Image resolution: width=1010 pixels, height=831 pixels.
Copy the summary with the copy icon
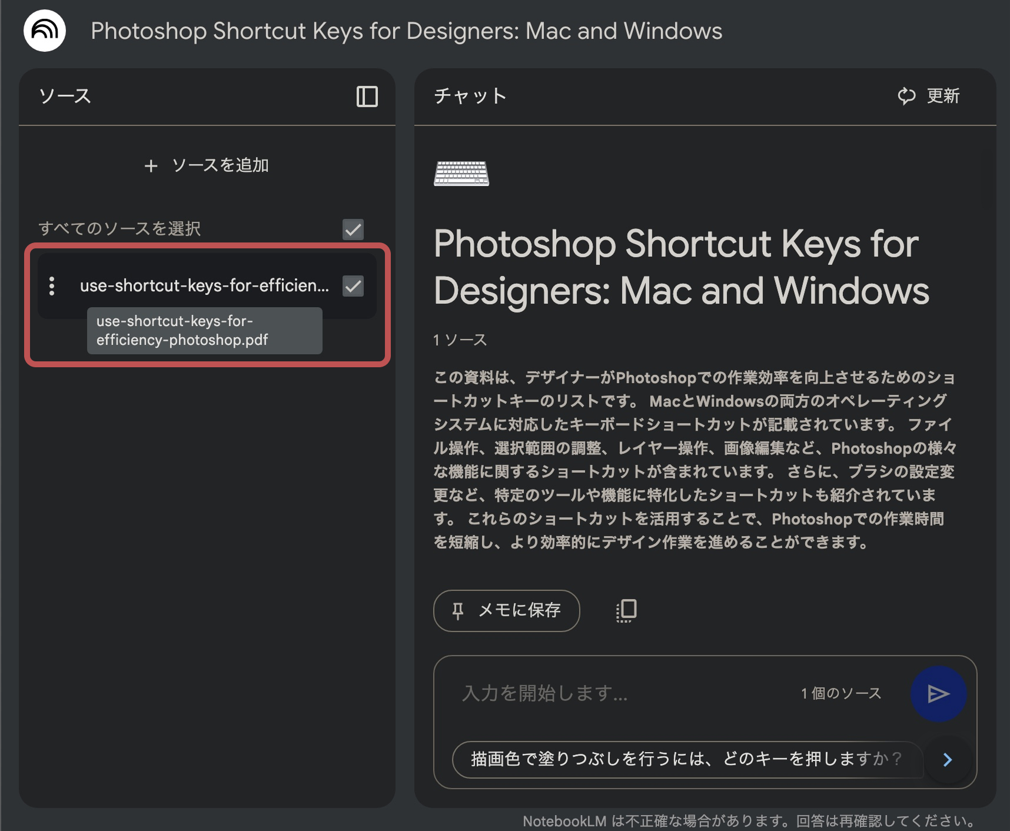point(626,611)
